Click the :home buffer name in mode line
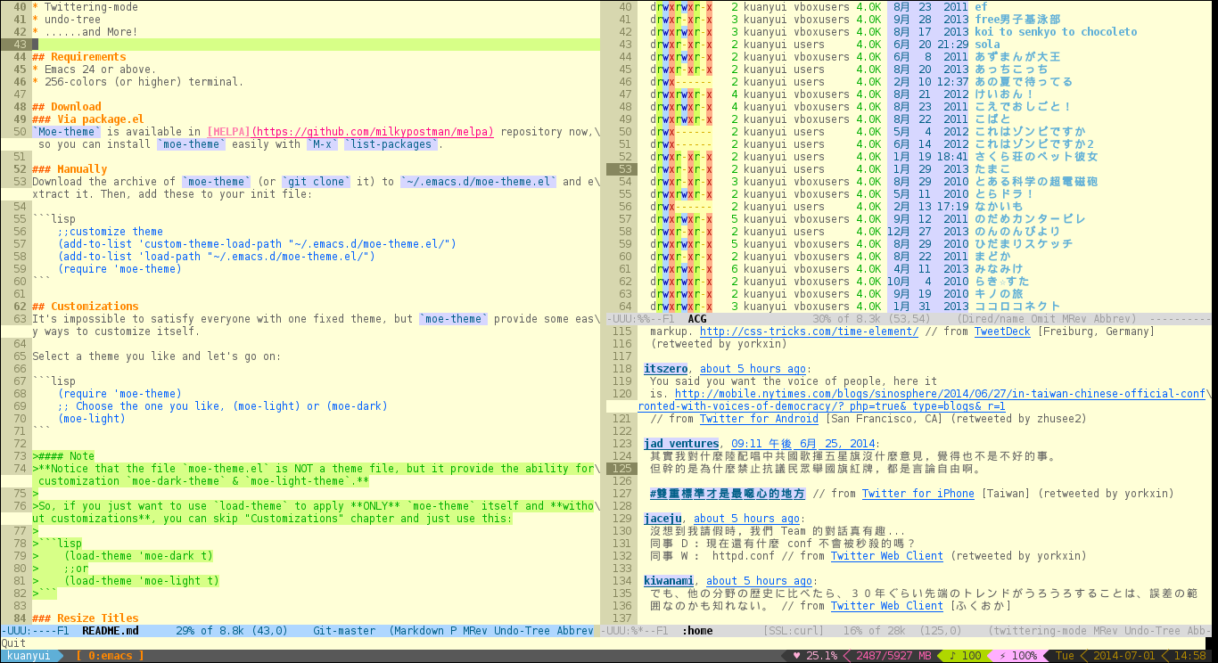Screen dimensions: 1218x663 click(697, 631)
